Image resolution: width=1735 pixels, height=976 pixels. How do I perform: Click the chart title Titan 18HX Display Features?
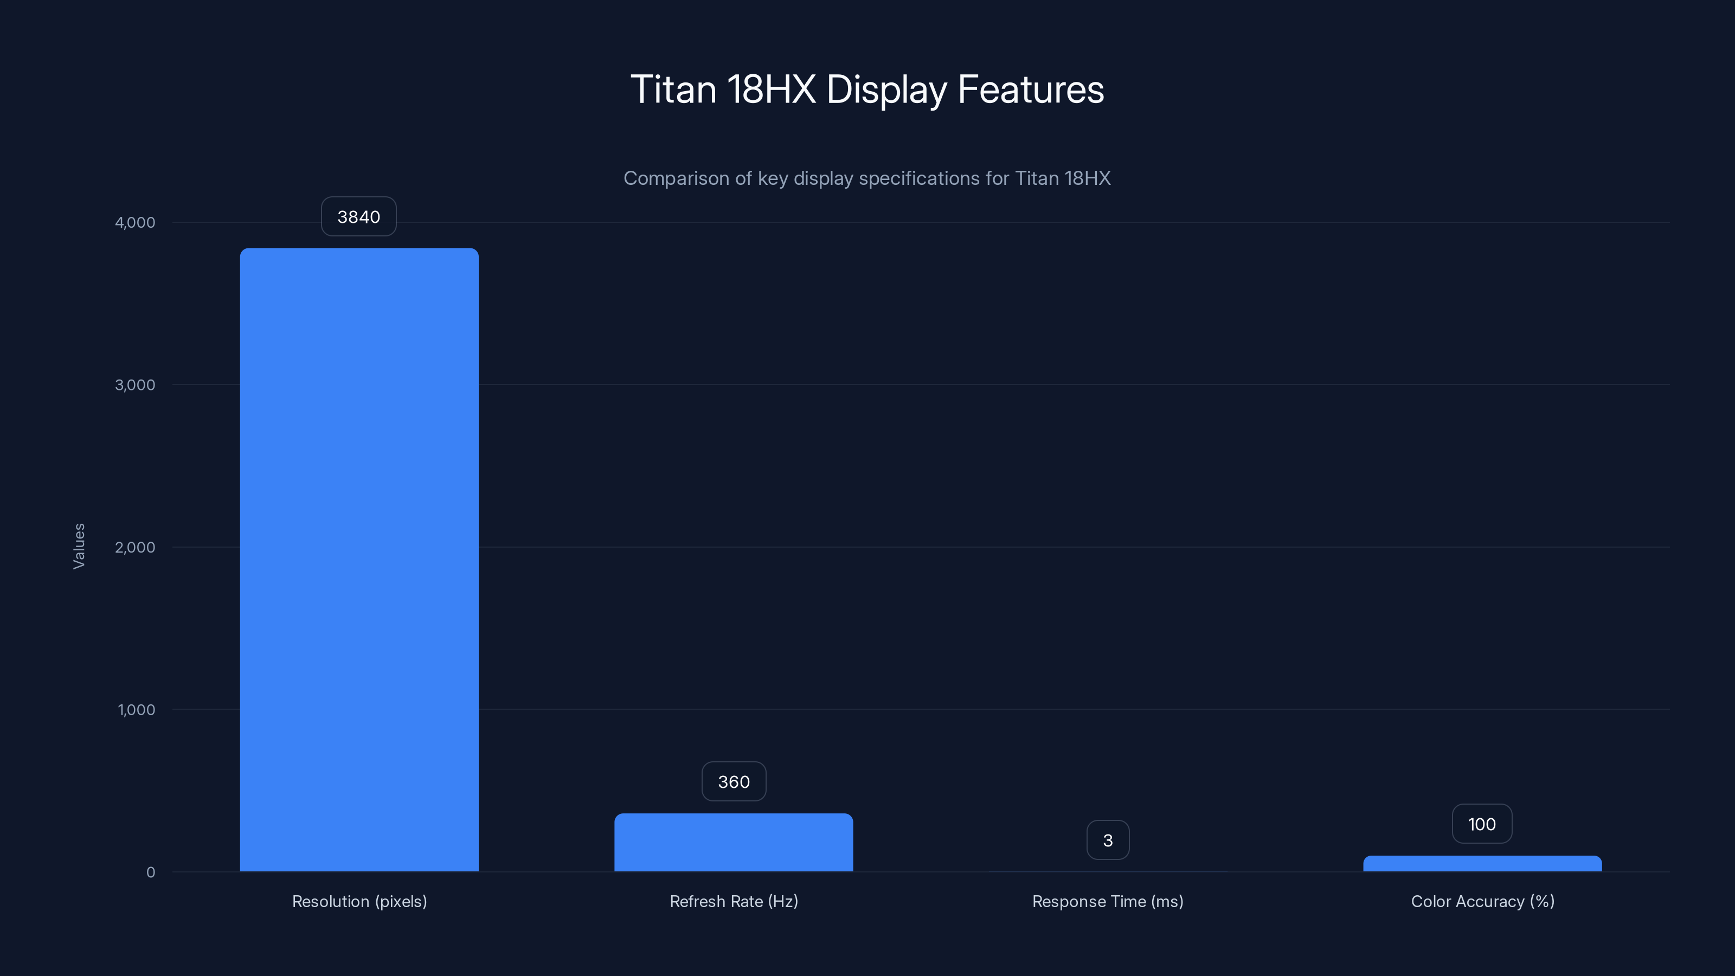[867, 89]
